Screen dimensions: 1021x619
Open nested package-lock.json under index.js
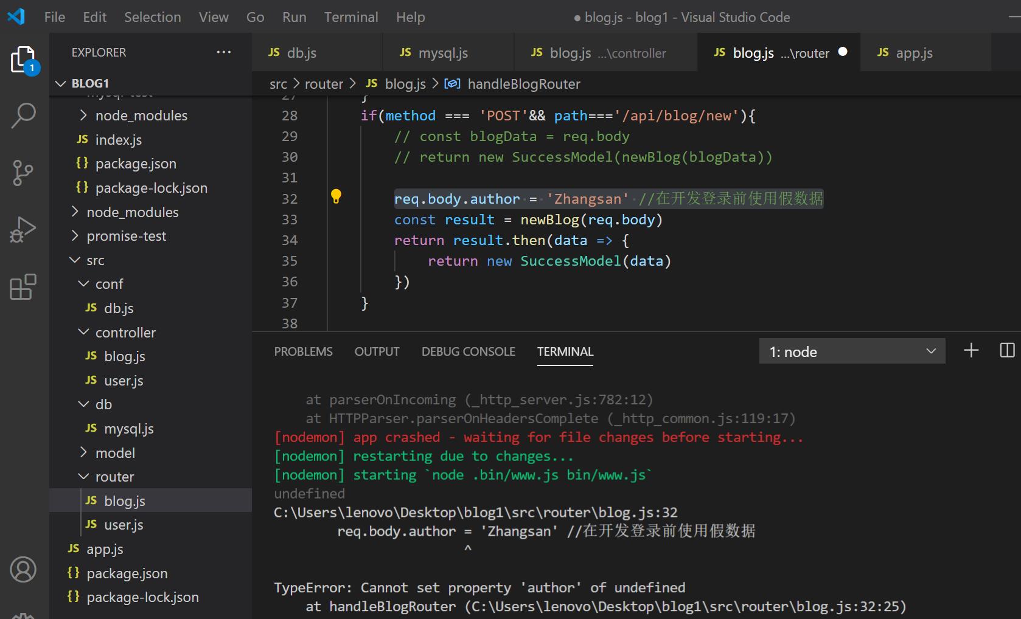click(x=150, y=188)
